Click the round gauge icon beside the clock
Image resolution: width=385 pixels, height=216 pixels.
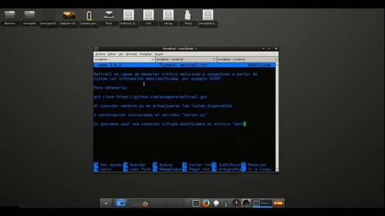(246, 203)
